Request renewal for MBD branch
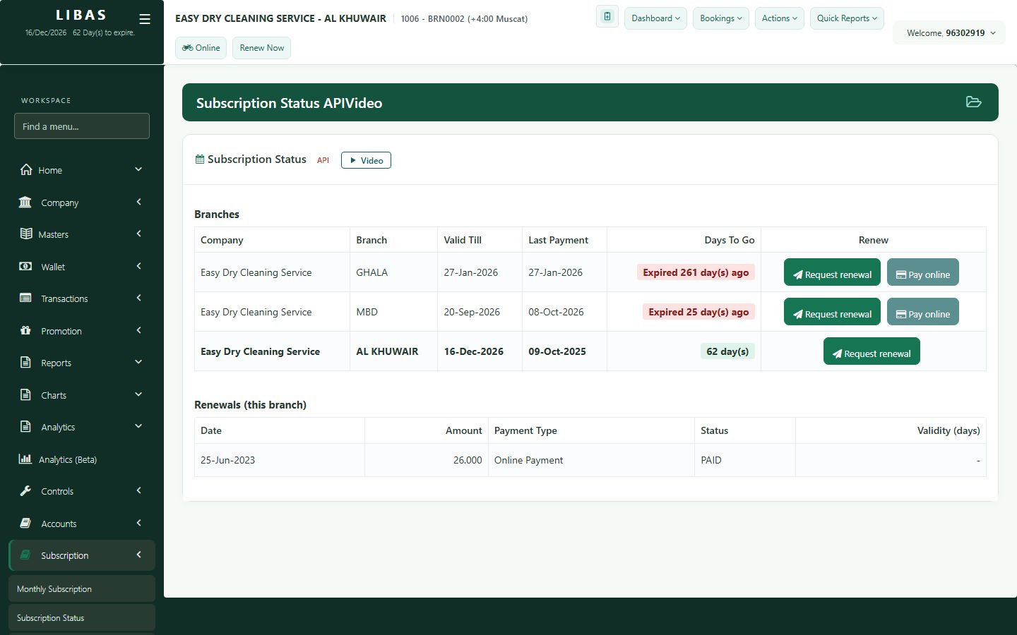Viewport: 1017px width, 635px height. 832,312
